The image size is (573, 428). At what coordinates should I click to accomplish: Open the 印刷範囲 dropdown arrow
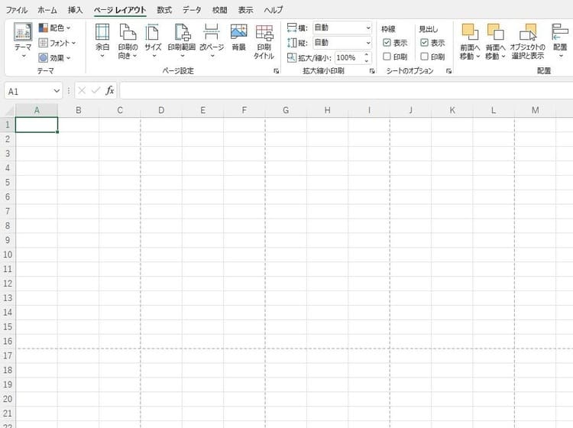(x=182, y=56)
